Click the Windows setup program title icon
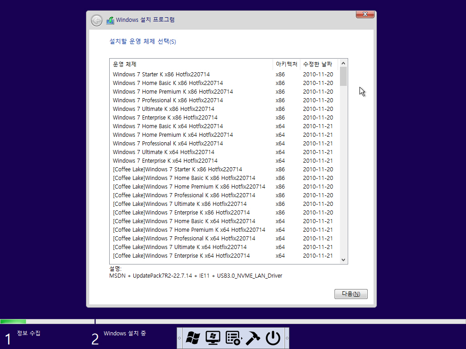The height and width of the screenshot is (349, 466). 110,20
